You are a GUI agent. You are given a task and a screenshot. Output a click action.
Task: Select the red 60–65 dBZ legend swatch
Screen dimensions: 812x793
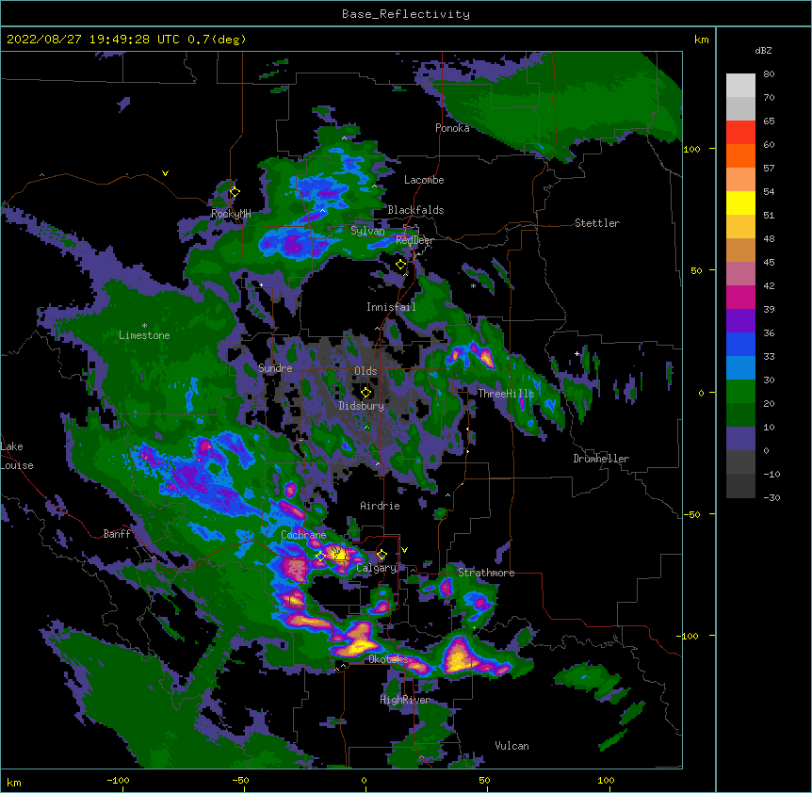740,133
